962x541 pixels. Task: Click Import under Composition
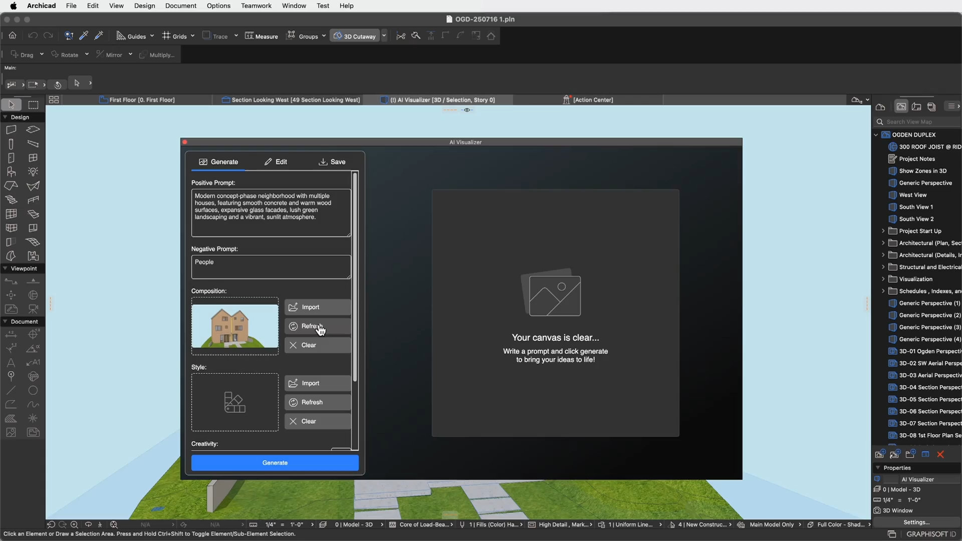[318, 307]
